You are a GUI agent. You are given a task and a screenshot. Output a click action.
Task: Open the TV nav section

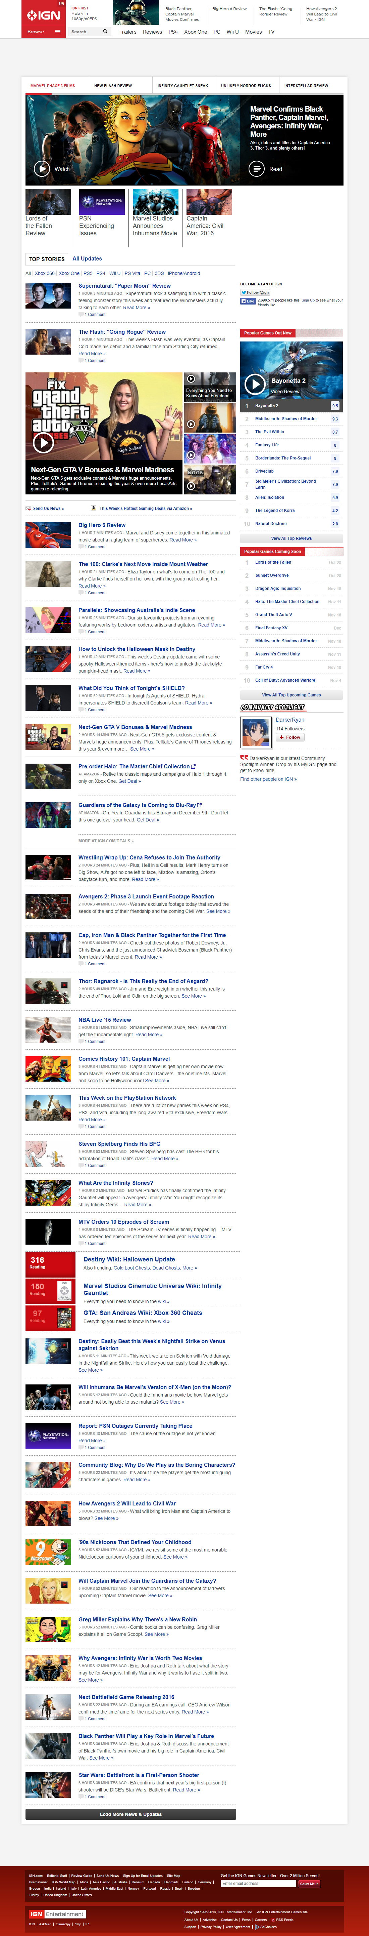pyautogui.click(x=271, y=32)
